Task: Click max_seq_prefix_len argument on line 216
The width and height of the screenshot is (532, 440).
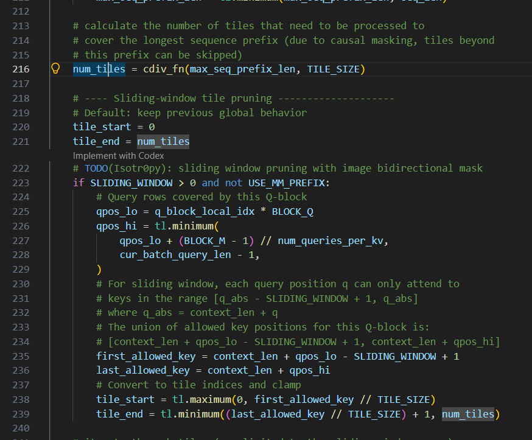Action: click(x=243, y=69)
